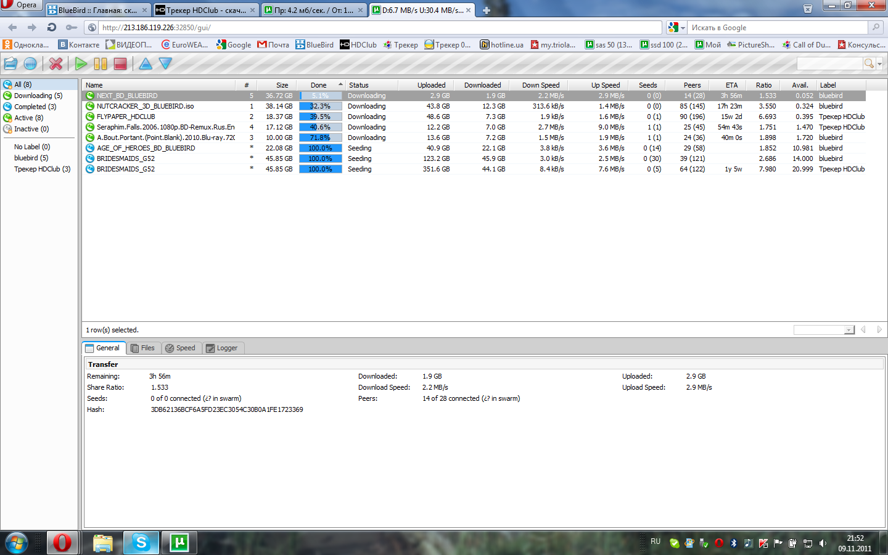Click the red X Remove torrent icon
Image resolution: width=888 pixels, height=555 pixels.
click(55, 64)
